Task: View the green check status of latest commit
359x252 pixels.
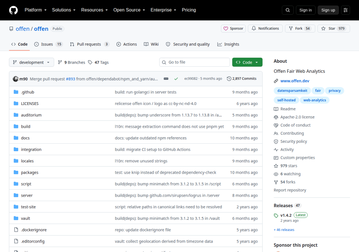Action: click(176, 79)
